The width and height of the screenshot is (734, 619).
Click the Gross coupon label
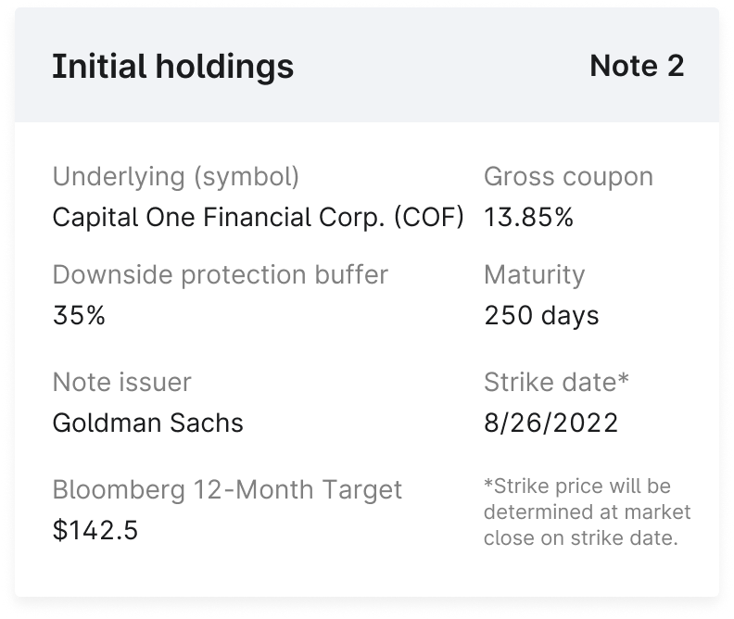click(x=568, y=176)
